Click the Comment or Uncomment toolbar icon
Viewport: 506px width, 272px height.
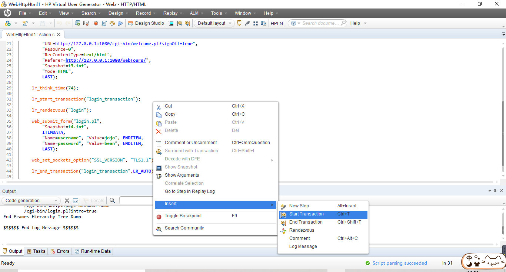pos(171,23)
